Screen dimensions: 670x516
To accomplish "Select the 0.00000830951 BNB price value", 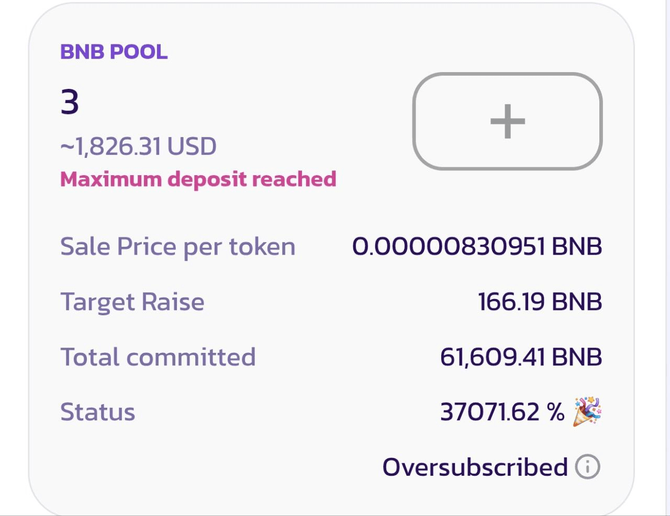I will click(x=476, y=247).
